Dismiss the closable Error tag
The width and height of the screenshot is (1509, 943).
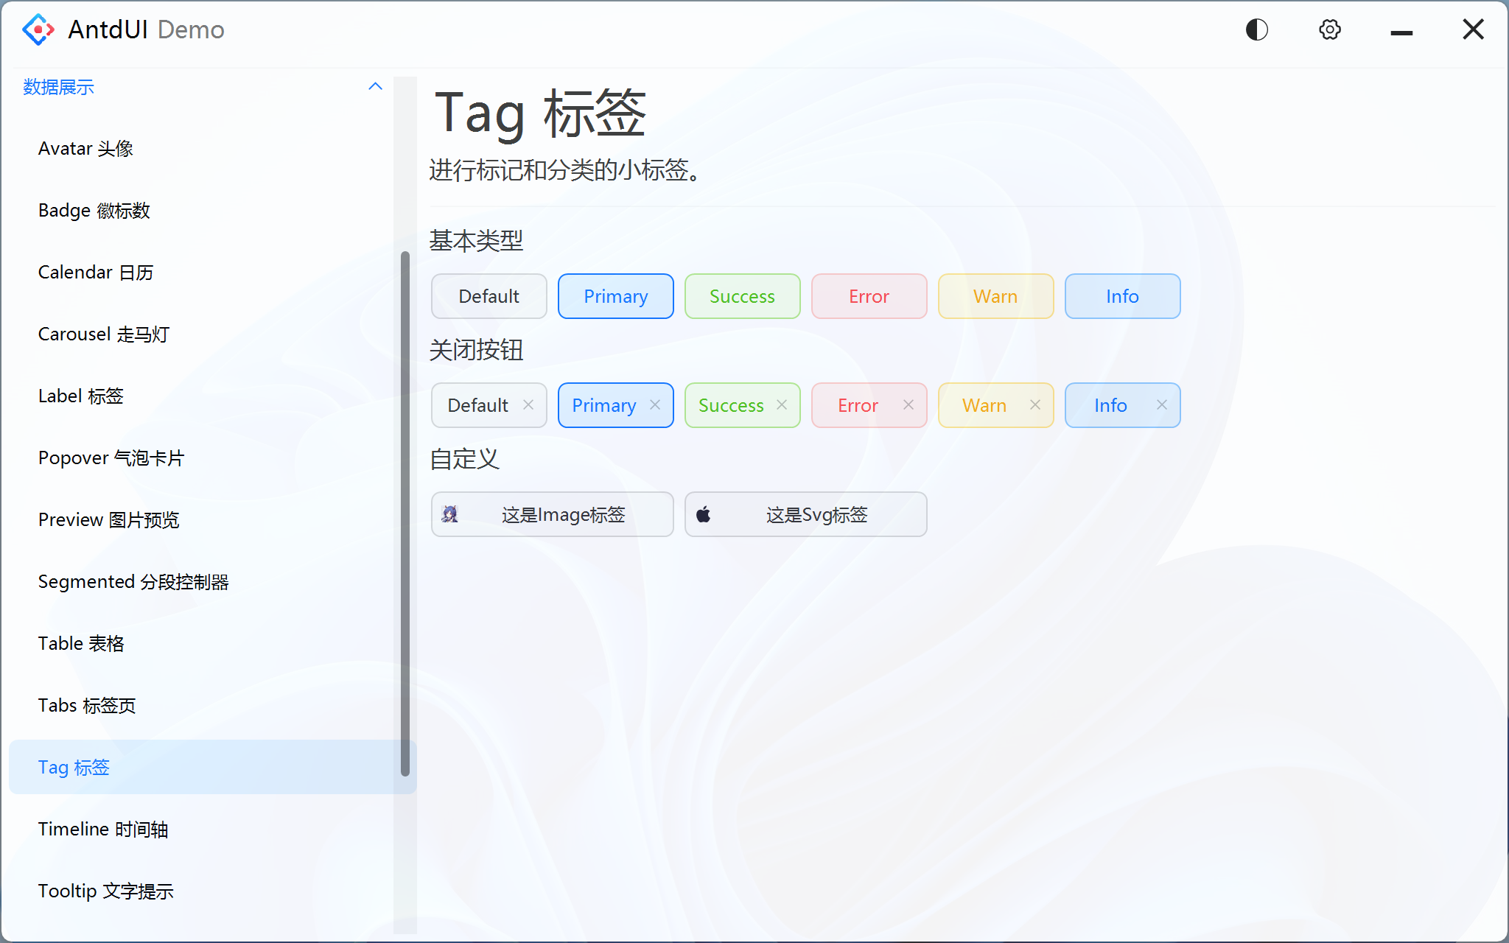908,404
